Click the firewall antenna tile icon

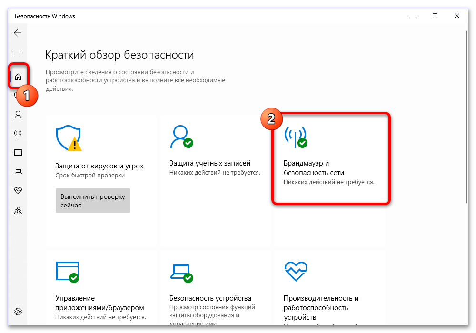296,137
